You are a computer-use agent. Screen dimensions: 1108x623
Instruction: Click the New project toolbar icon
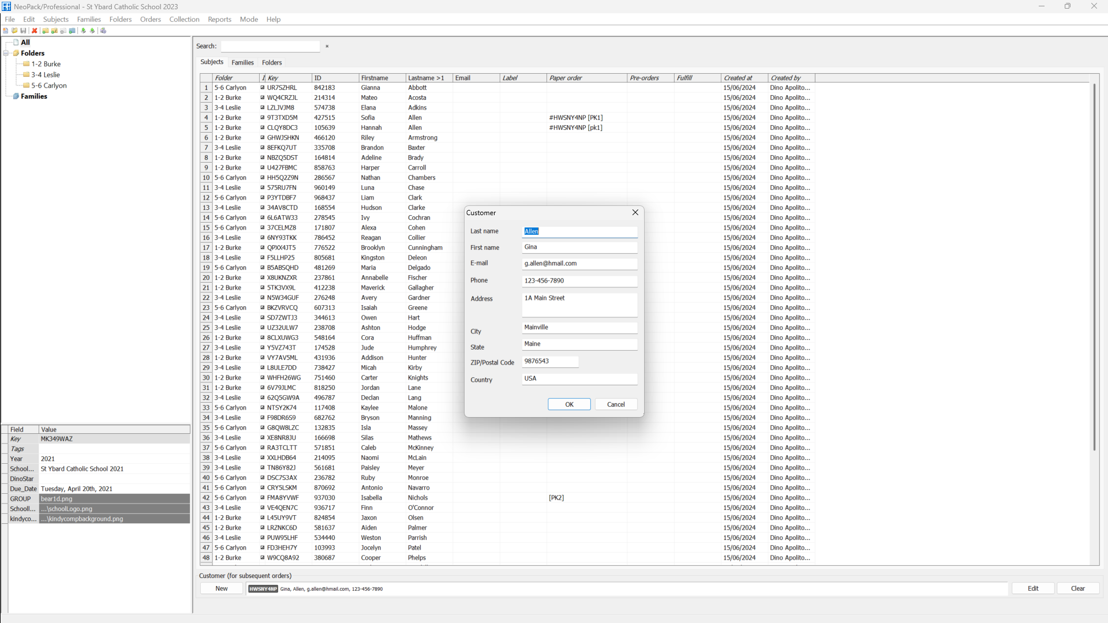(x=5, y=31)
